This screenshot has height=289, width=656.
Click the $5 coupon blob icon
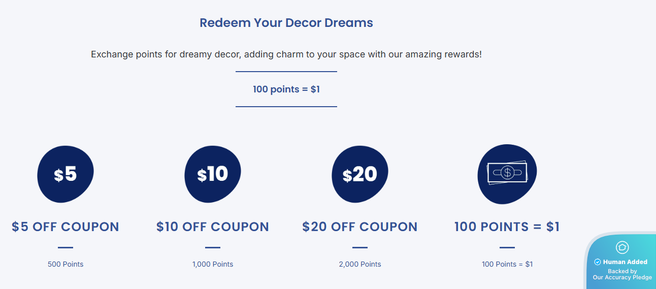click(65, 174)
